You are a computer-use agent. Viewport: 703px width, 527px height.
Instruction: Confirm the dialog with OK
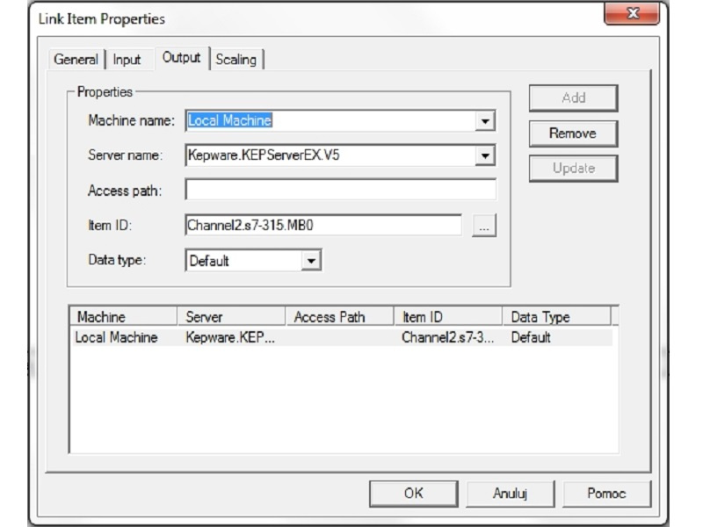(x=413, y=494)
